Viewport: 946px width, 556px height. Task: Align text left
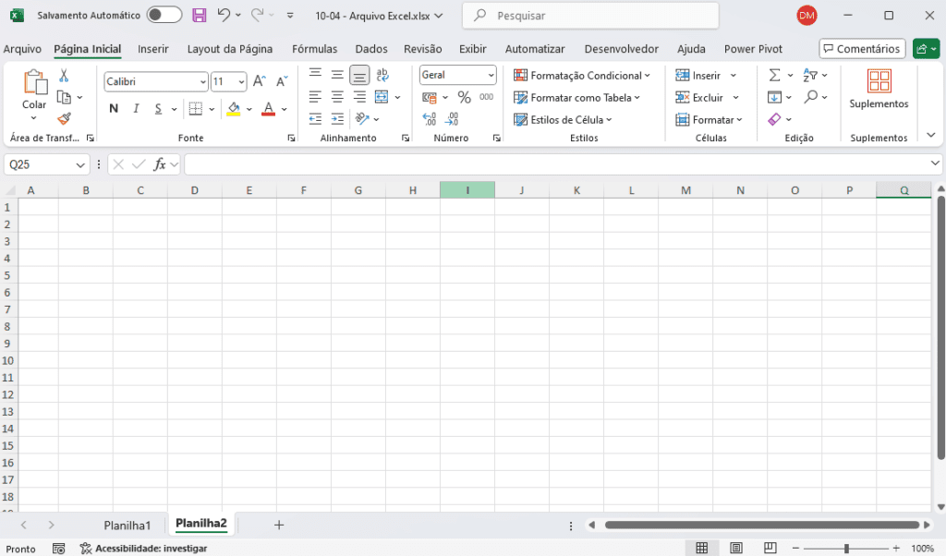[x=315, y=96]
